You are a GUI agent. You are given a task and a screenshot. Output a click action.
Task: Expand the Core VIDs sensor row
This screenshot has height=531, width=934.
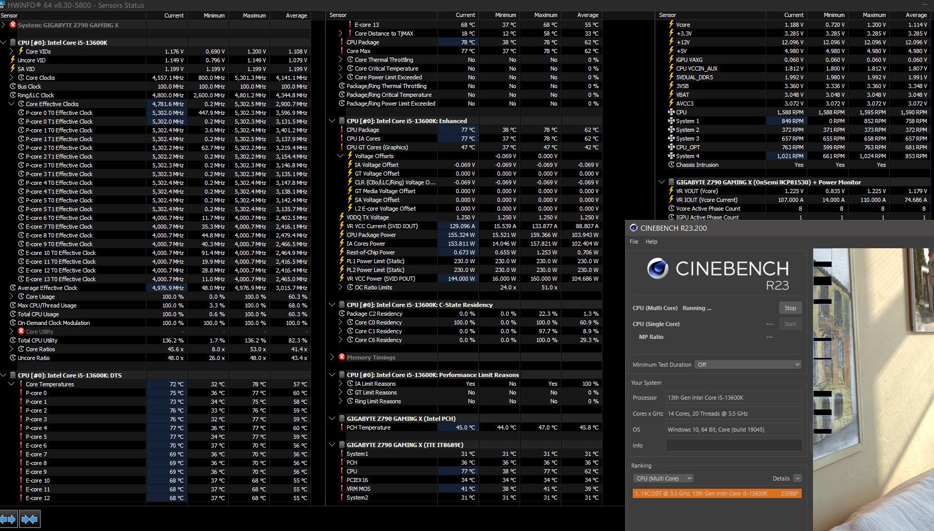click(x=11, y=52)
